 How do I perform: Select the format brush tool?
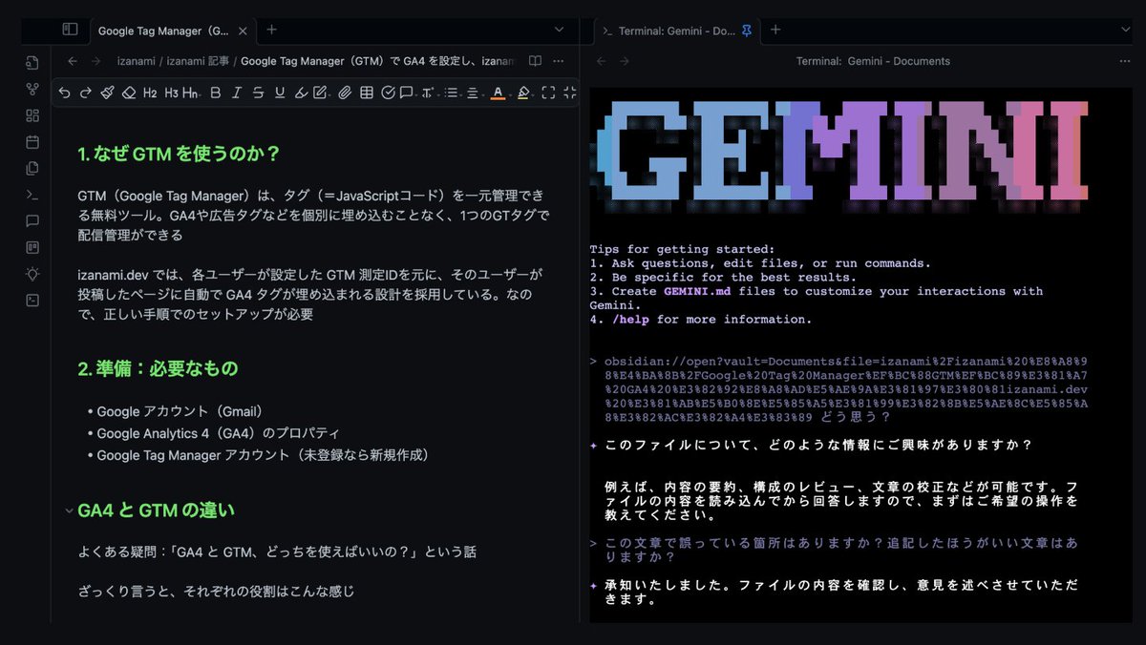pos(107,93)
